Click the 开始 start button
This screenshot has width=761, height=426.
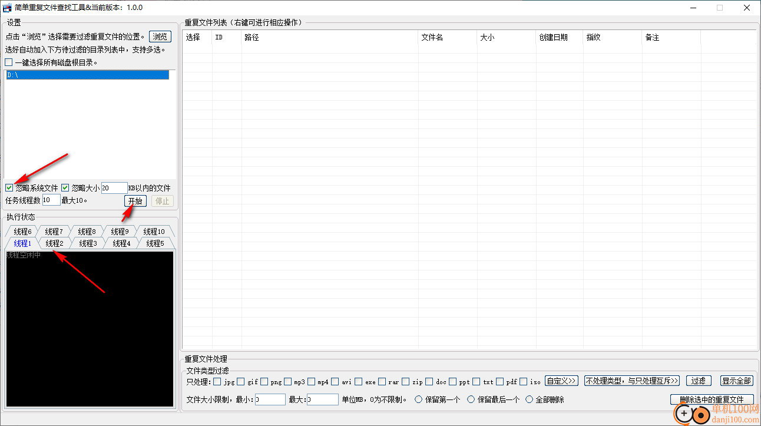click(135, 201)
